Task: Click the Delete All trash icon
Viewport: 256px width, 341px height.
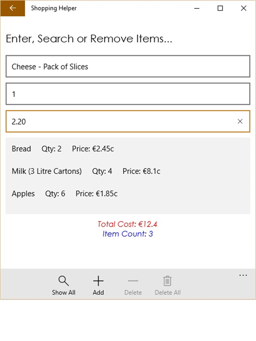Action: (x=167, y=281)
